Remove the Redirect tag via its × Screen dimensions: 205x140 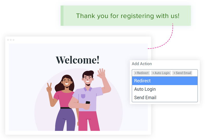[136, 73]
